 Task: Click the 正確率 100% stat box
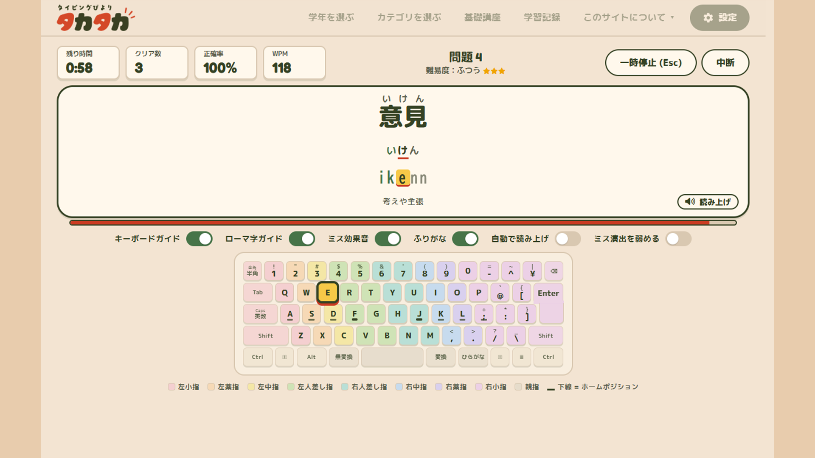[x=226, y=63]
